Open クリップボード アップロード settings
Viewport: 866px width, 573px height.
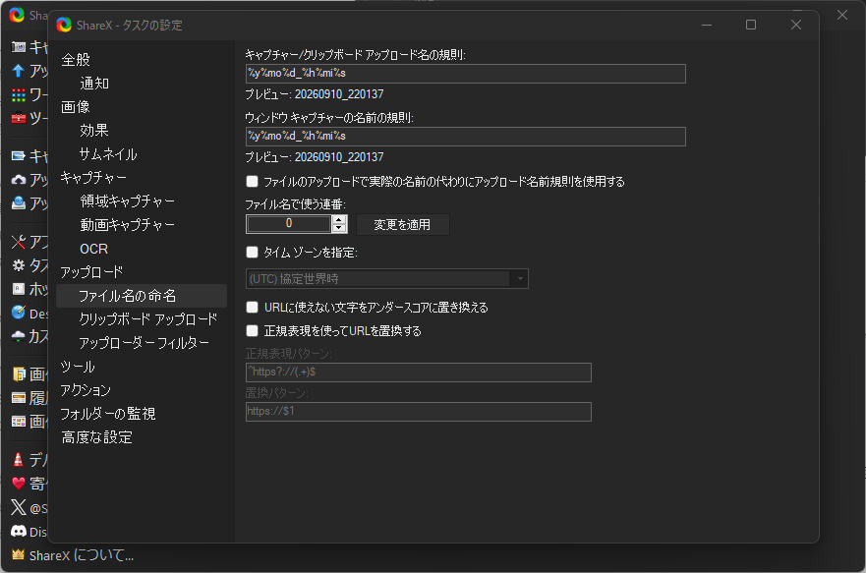pos(148,319)
